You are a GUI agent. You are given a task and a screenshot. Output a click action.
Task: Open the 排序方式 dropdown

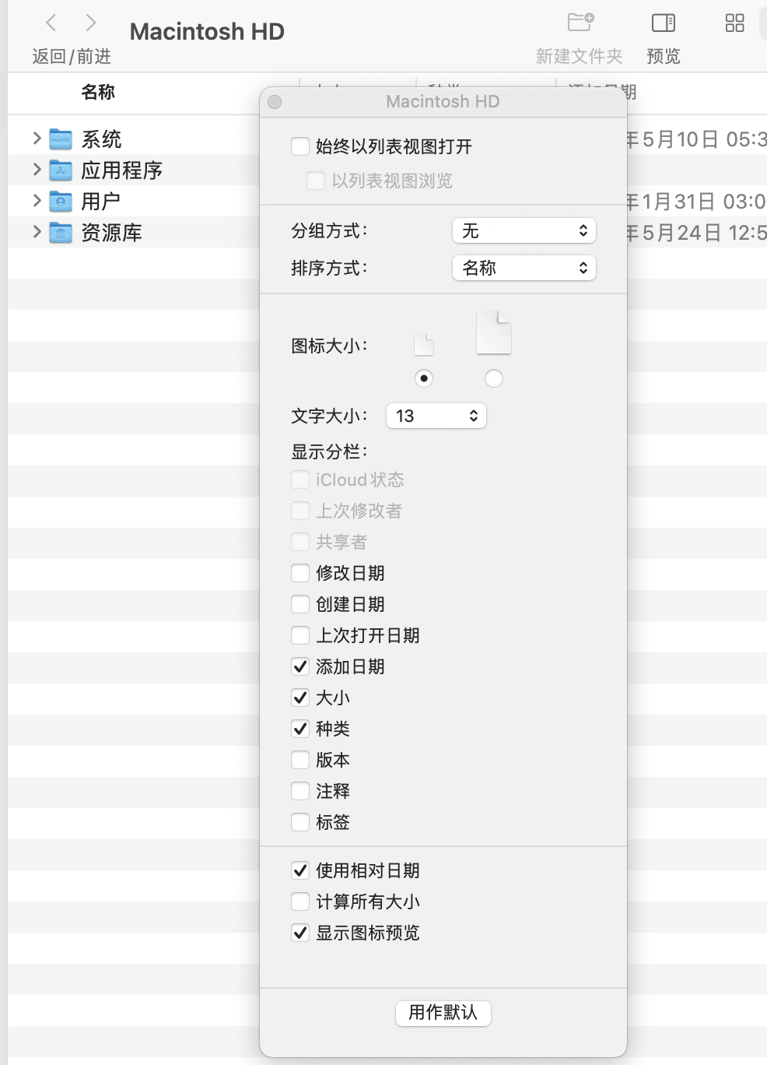coord(524,268)
